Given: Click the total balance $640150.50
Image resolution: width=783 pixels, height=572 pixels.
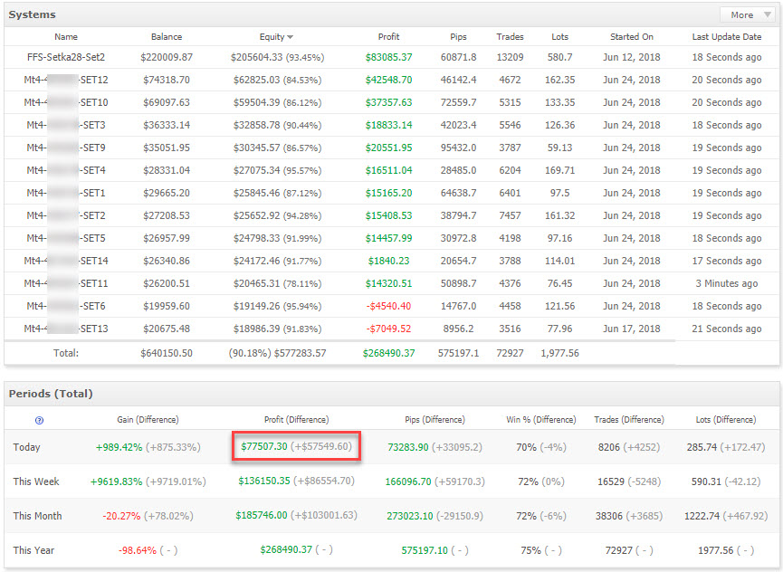Looking at the screenshot, I should [167, 353].
